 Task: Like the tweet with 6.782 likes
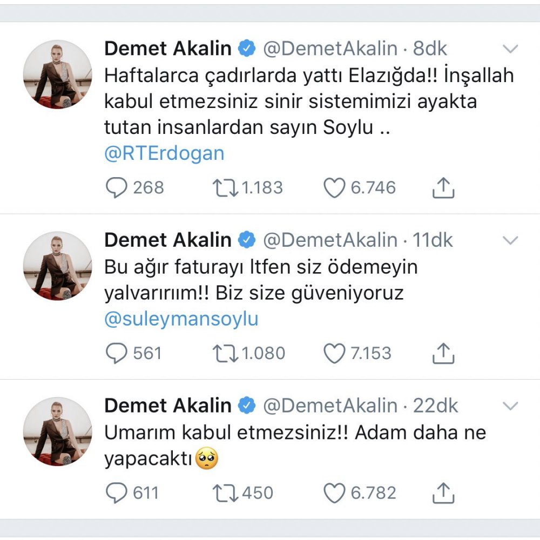334,493
